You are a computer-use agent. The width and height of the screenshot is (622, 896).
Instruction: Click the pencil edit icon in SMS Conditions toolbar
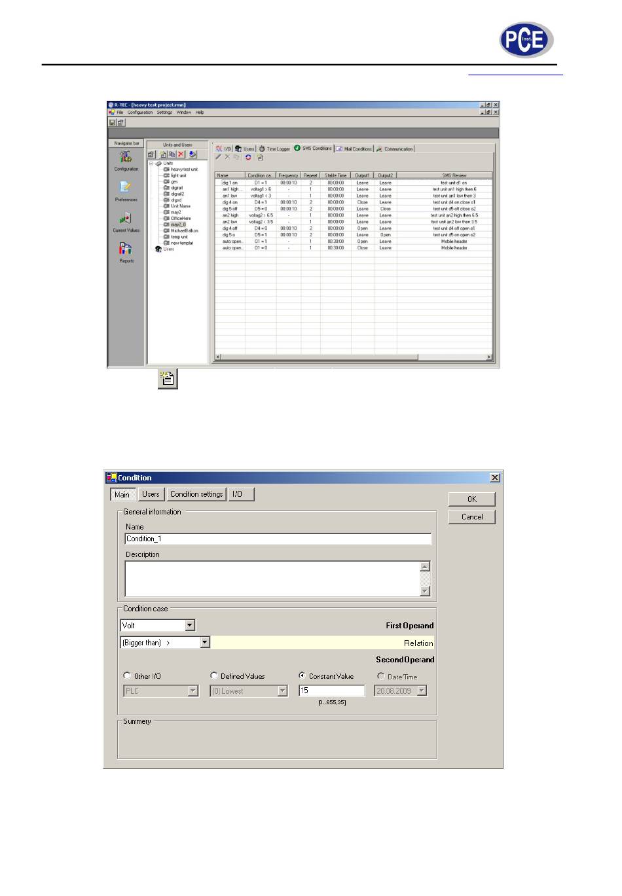(219, 157)
